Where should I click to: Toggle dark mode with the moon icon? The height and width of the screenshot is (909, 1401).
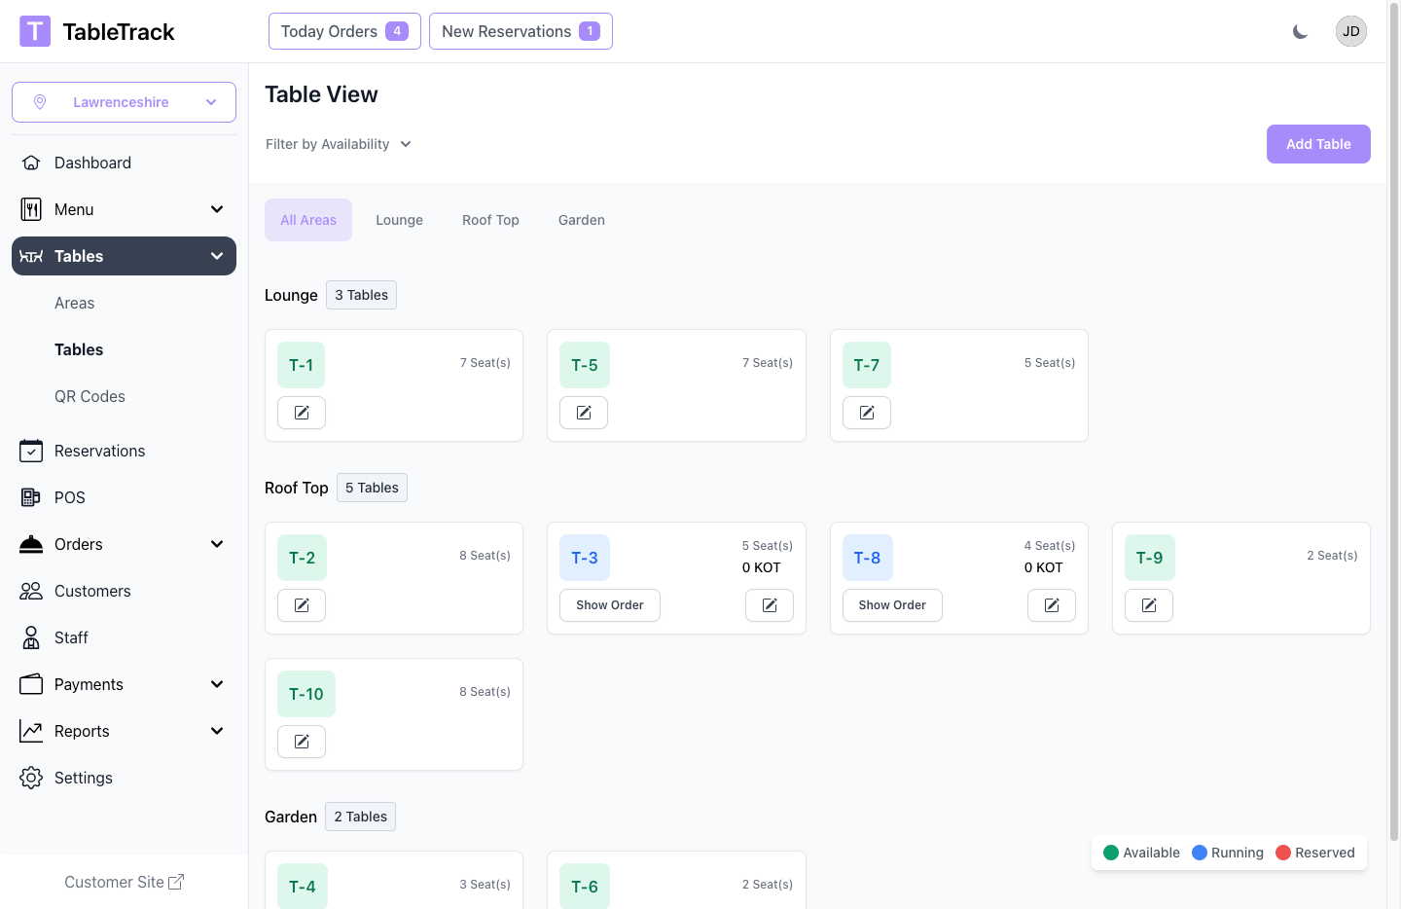[x=1300, y=32]
